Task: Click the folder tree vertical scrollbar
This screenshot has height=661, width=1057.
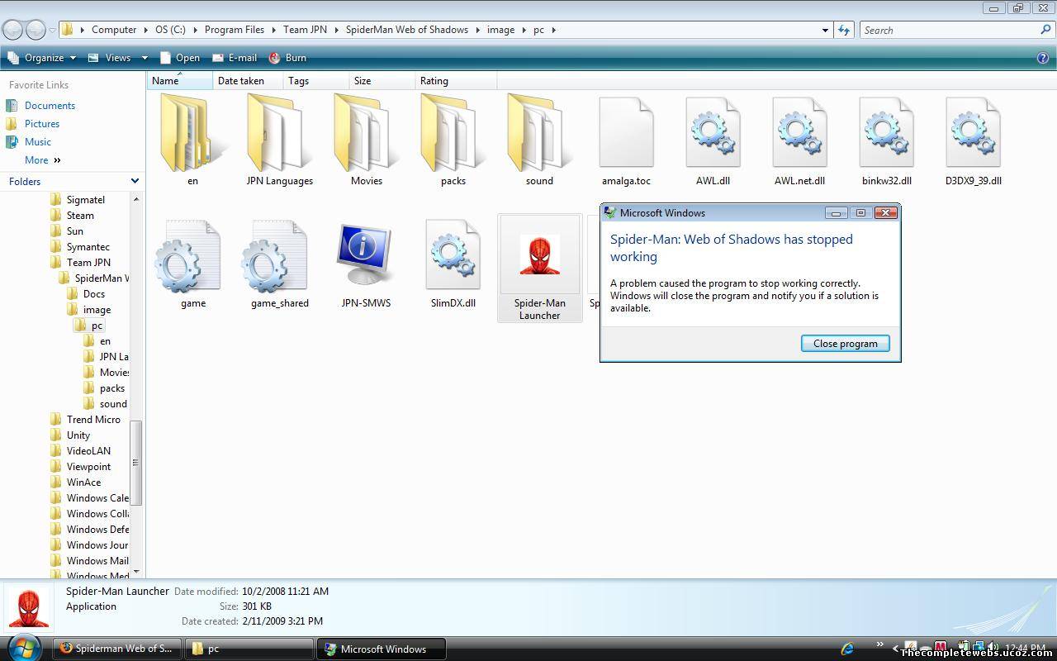Action: [x=136, y=463]
